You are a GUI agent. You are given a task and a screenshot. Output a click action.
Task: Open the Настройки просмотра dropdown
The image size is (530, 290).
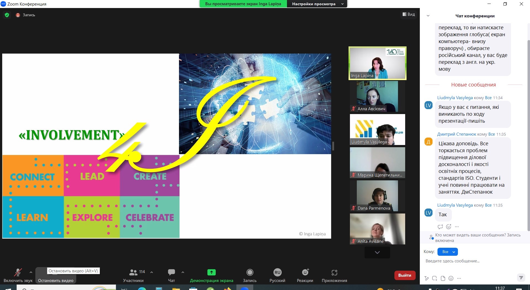pyautogui.click(x=317, y=4)
